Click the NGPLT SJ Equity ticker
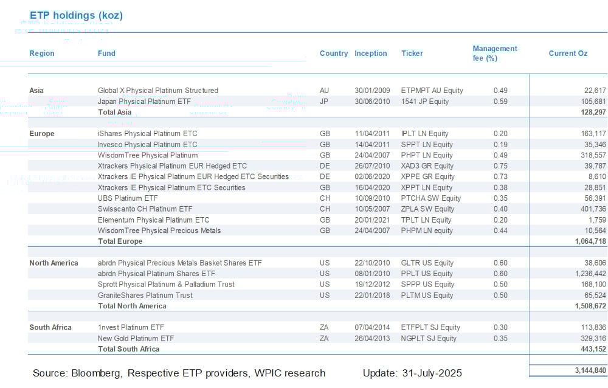The width and height of the screenshot is (608, 388). (x=429, y=338)
